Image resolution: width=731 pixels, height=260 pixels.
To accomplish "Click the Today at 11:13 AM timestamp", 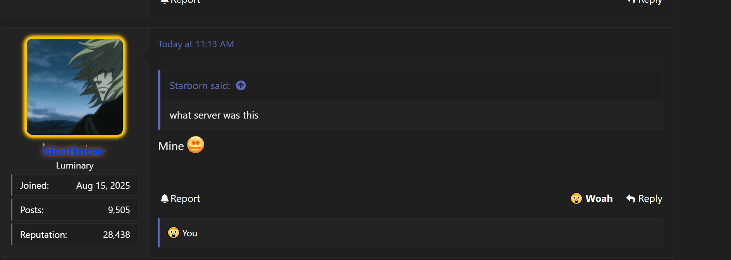I will click(x=196, y=44).
